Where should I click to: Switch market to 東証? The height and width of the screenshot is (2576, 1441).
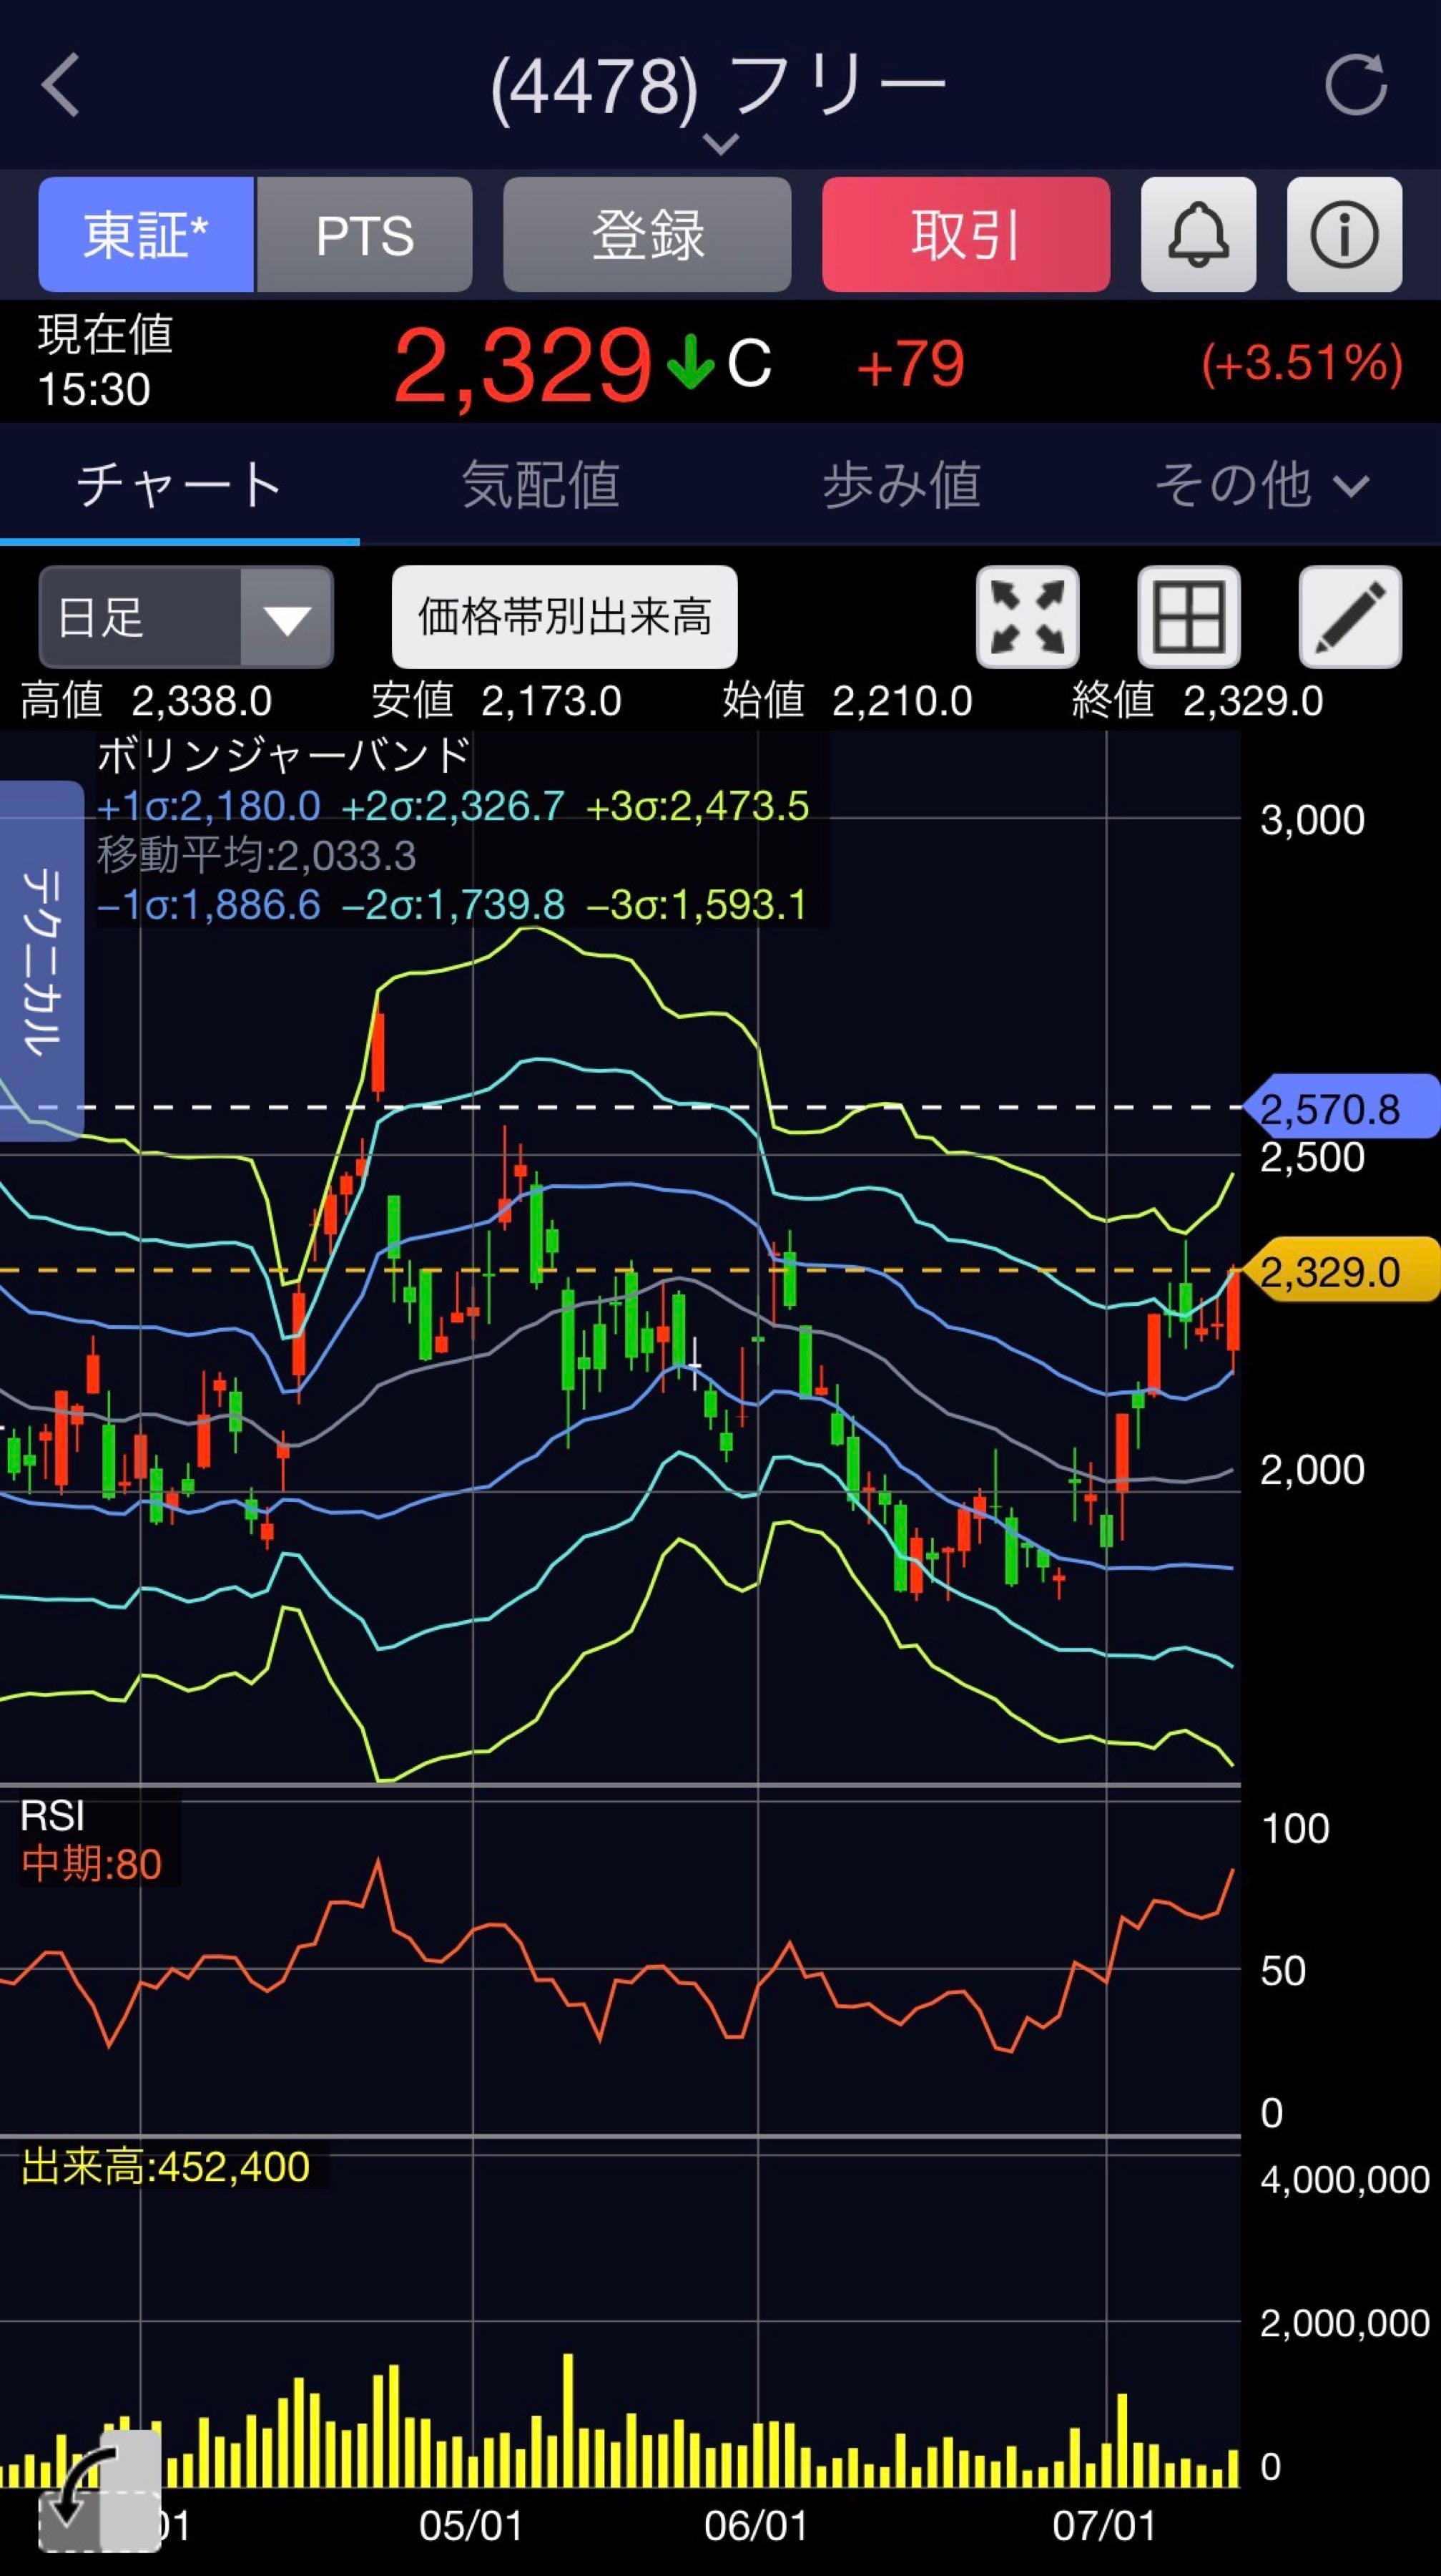(146, 235)
